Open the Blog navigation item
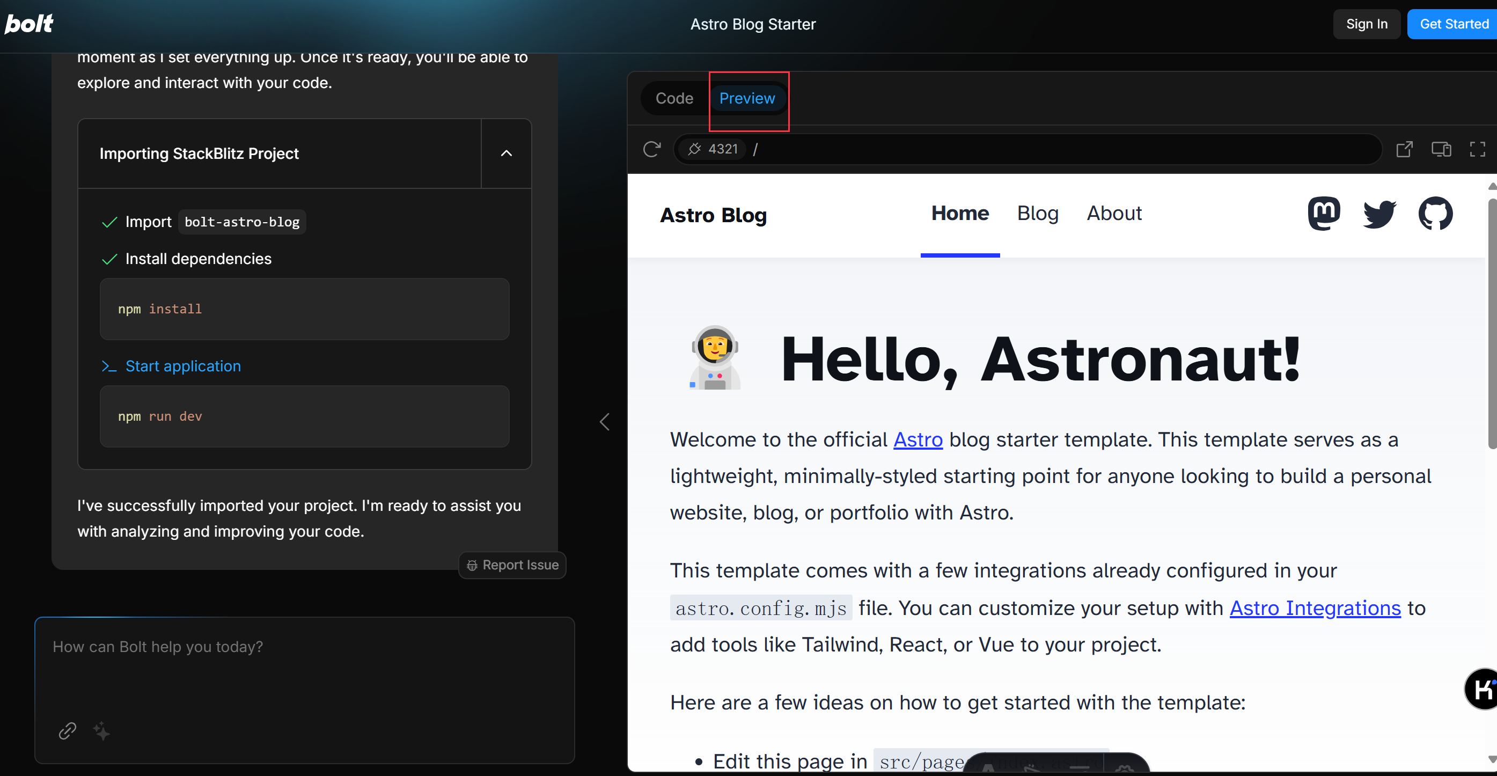This screenshot has height=776, width=1497. 1037,214
